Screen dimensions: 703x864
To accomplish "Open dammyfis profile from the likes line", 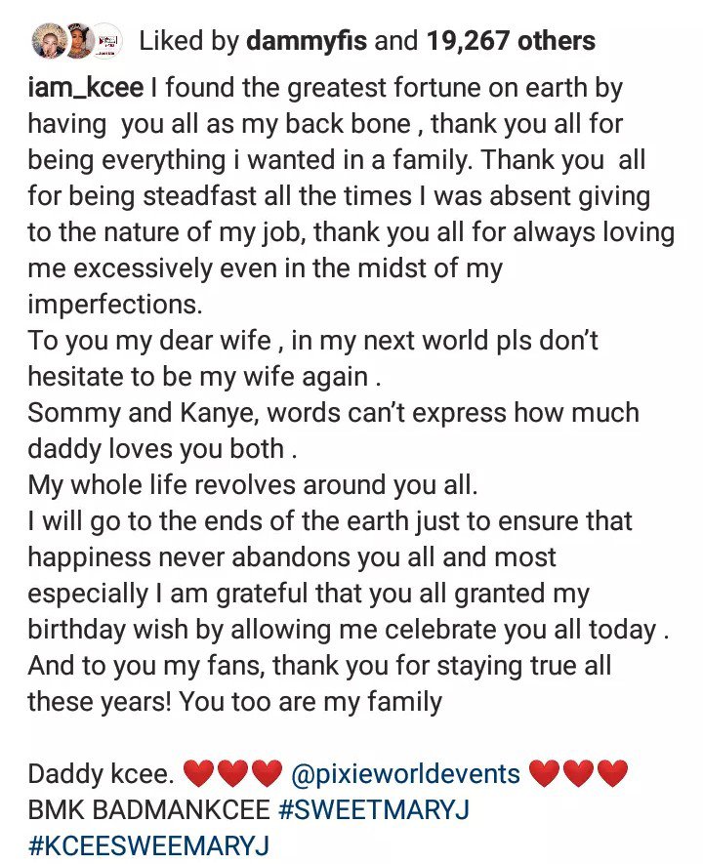I will pos(307,41).
